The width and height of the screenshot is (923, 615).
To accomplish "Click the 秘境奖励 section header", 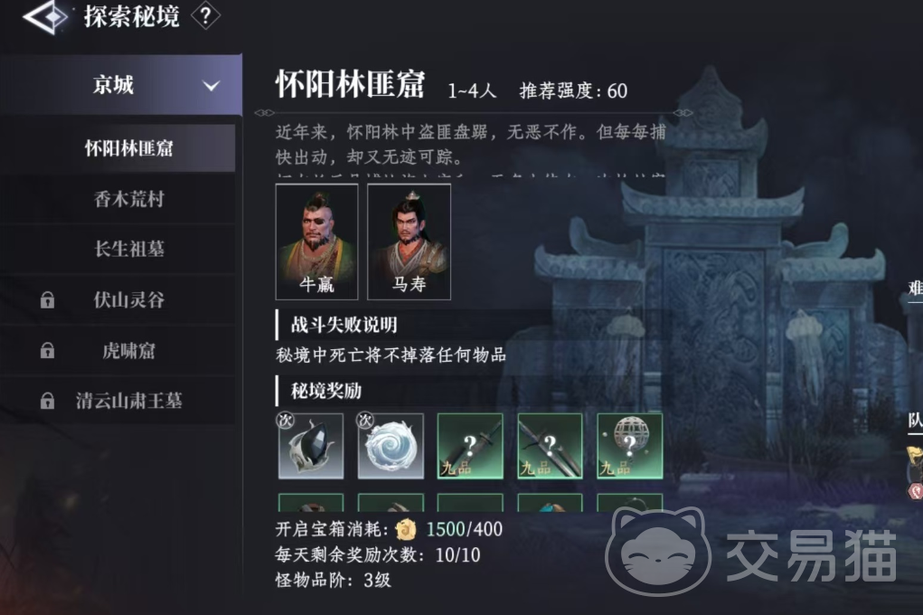I will pyautogui.click(x=326, y=391).
